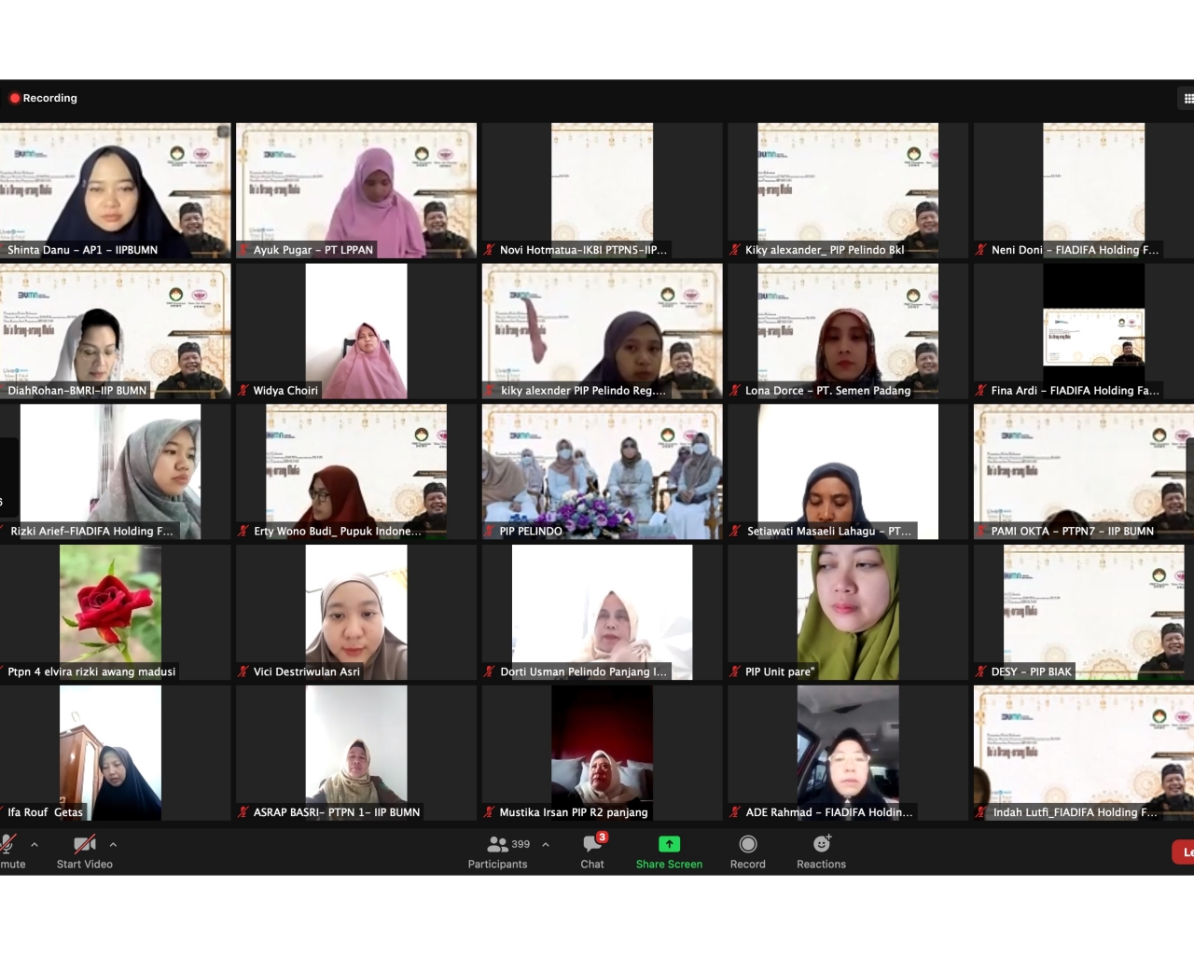Click the grid view icon at top right

[x=1187, y=98]
